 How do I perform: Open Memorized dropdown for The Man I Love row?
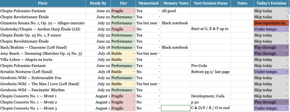coord(159,84)
